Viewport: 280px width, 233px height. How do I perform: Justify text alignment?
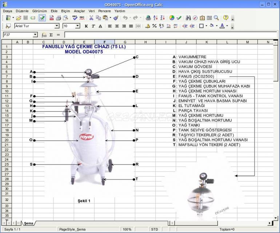[131, 26]
